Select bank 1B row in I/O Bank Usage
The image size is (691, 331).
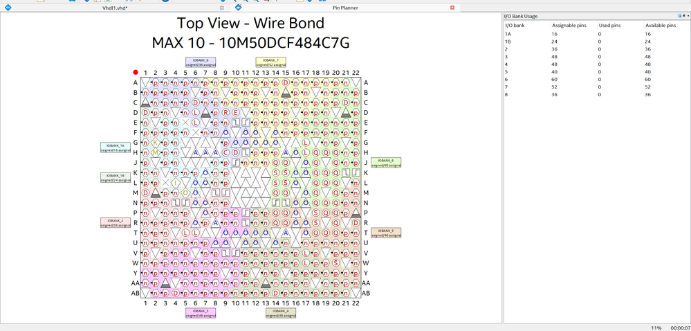tap(597, 42)
